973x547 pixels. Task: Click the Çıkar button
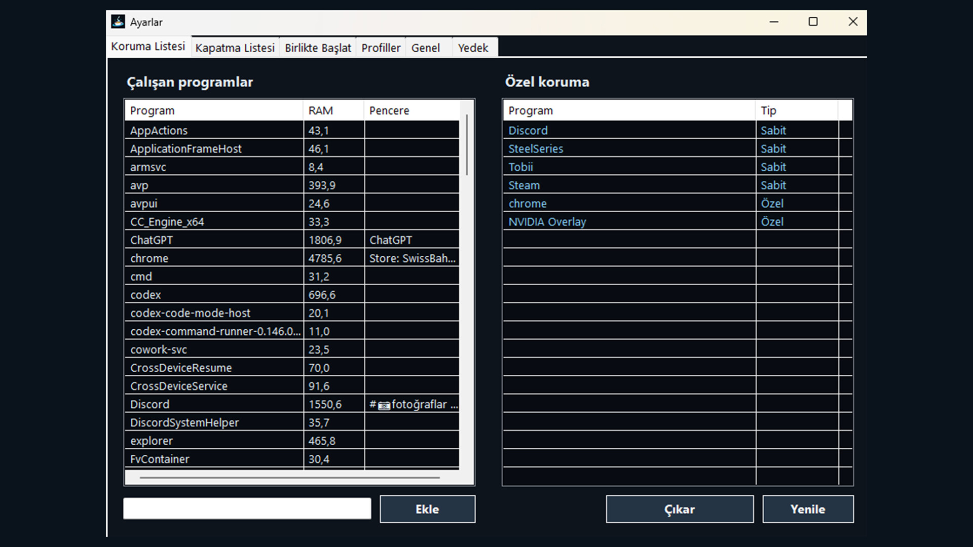(x=680, y=509)
